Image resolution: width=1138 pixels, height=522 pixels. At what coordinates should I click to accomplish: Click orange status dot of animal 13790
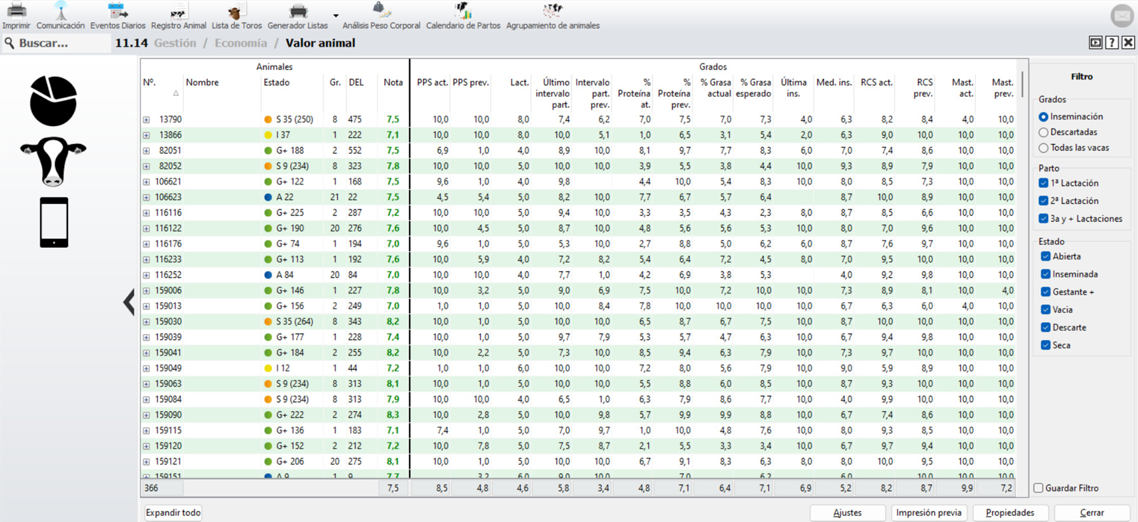tap(268, 120)
